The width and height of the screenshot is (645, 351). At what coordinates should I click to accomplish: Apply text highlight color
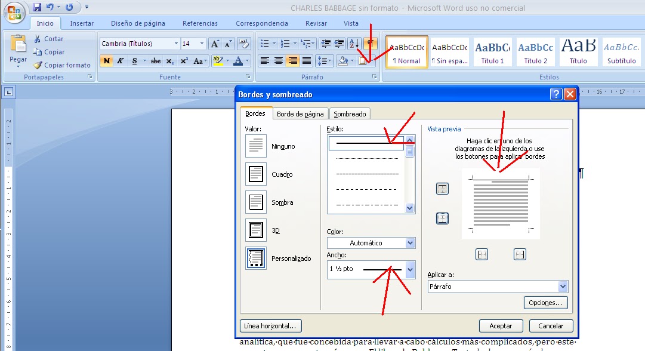(x=218, y=61)
